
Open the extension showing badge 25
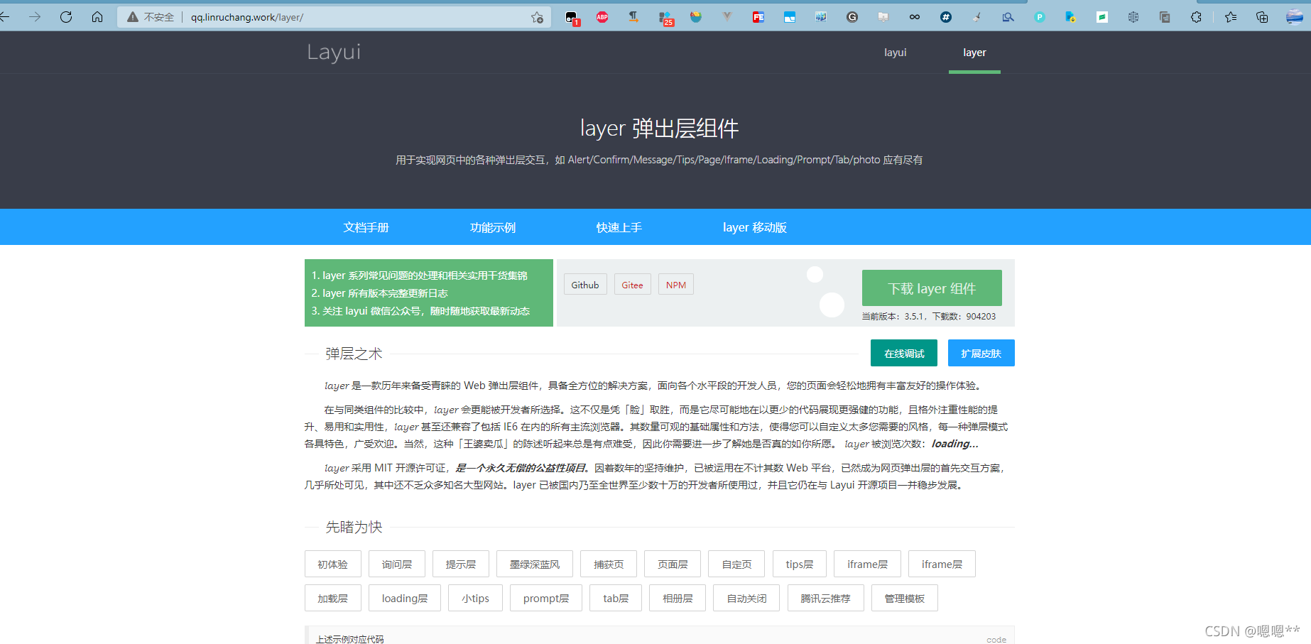click(x=665, y=18)
